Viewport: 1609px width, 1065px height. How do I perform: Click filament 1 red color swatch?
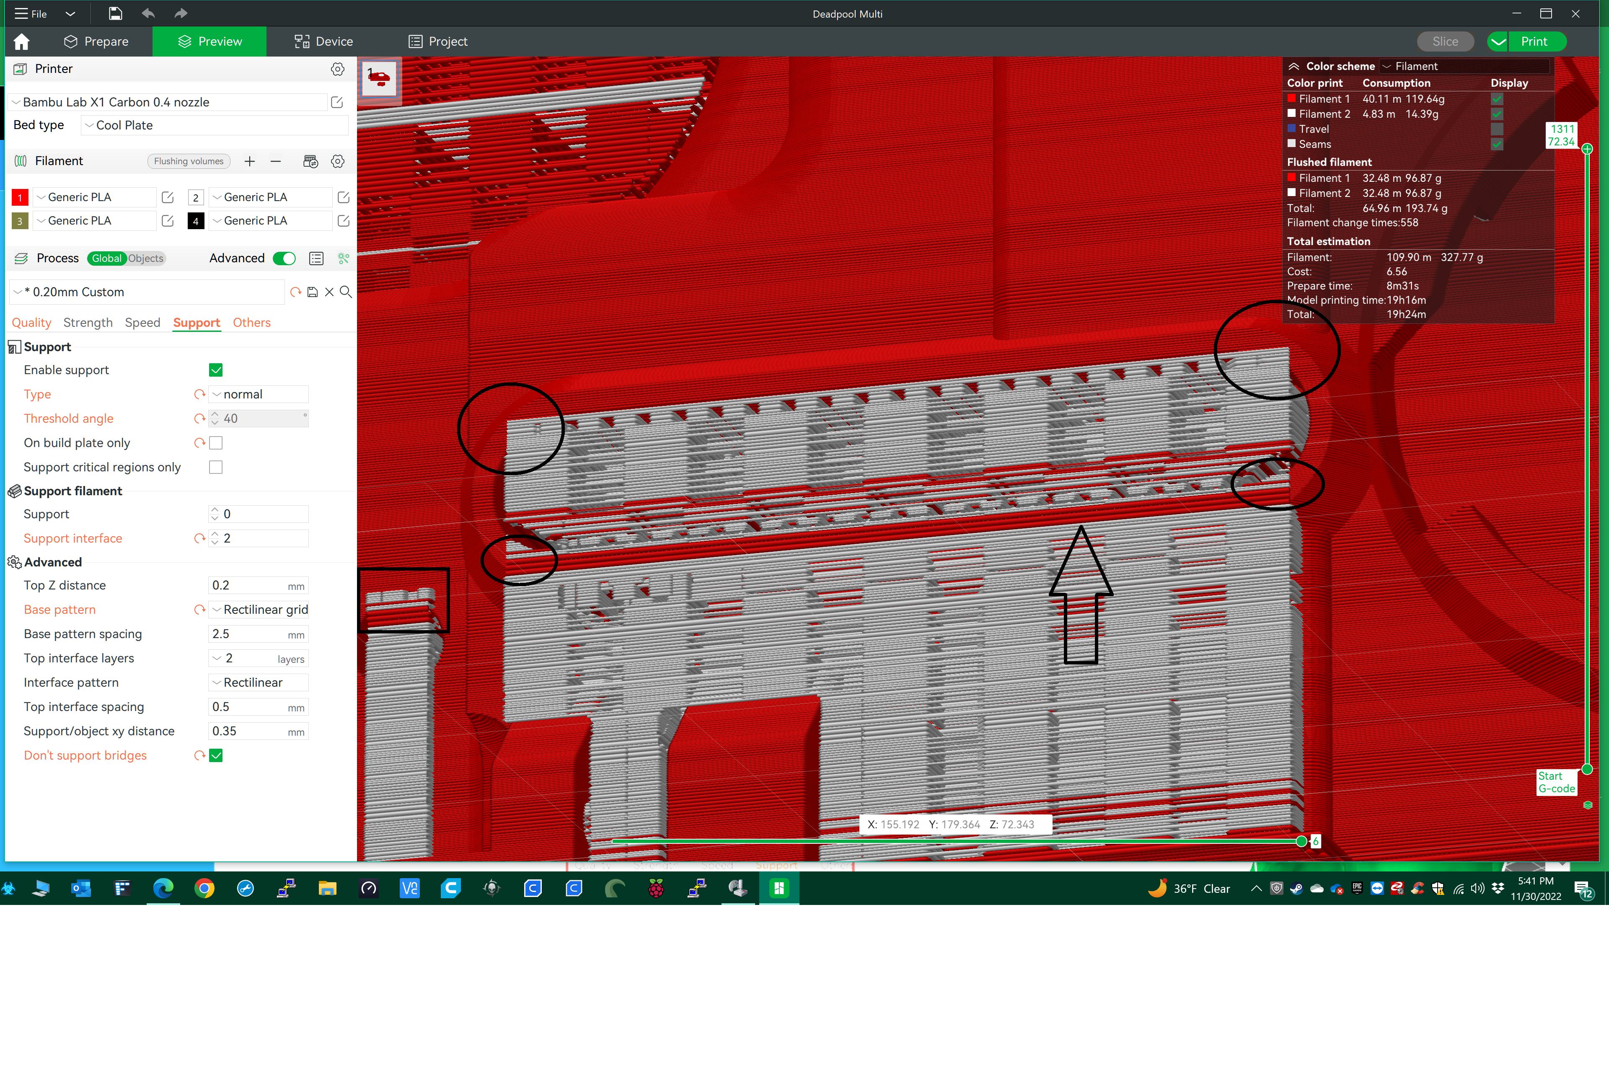tap(20, 197)
